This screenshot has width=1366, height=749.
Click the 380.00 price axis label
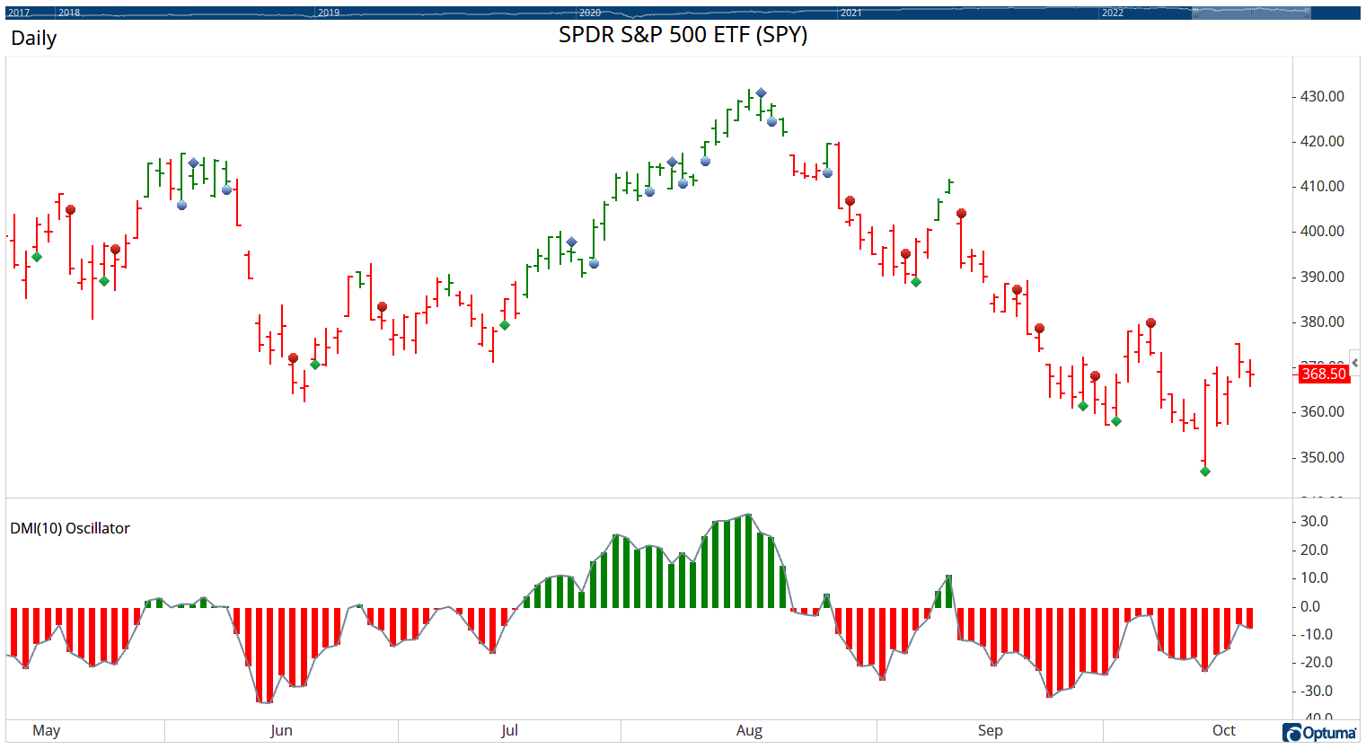tap(1323, 322)
